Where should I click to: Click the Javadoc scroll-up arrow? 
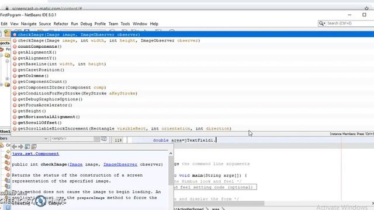171,153
